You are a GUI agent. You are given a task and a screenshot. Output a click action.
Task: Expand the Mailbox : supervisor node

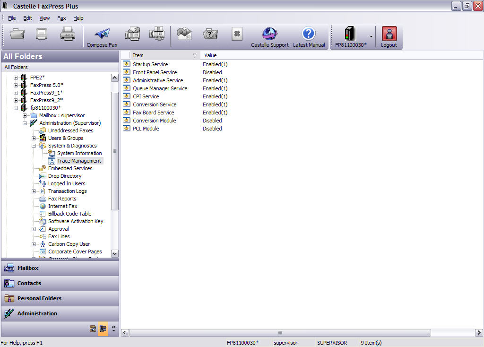point(25,115)
